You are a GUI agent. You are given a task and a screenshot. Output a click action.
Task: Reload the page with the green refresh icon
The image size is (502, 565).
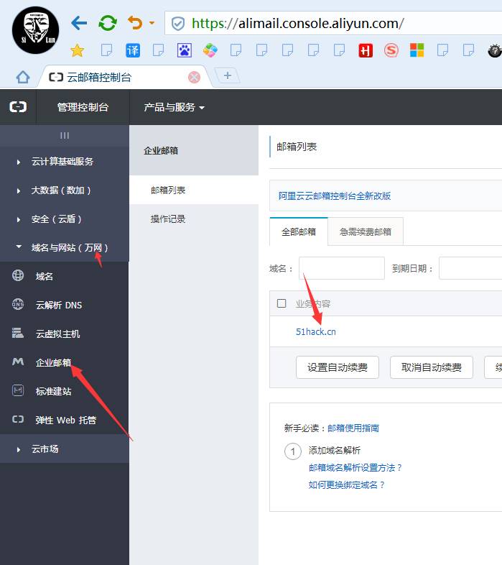click(x=107, y=24)
